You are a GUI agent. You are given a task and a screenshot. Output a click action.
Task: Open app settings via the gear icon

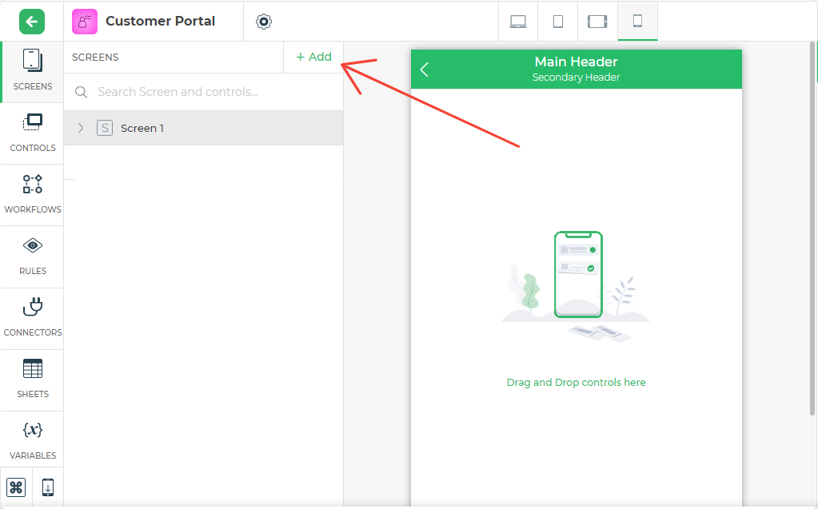point(263,22)
